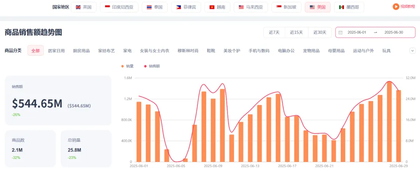The image size is (420, 173).
Task: Filter by 厨房用品 category
Action: pos(81,51)
